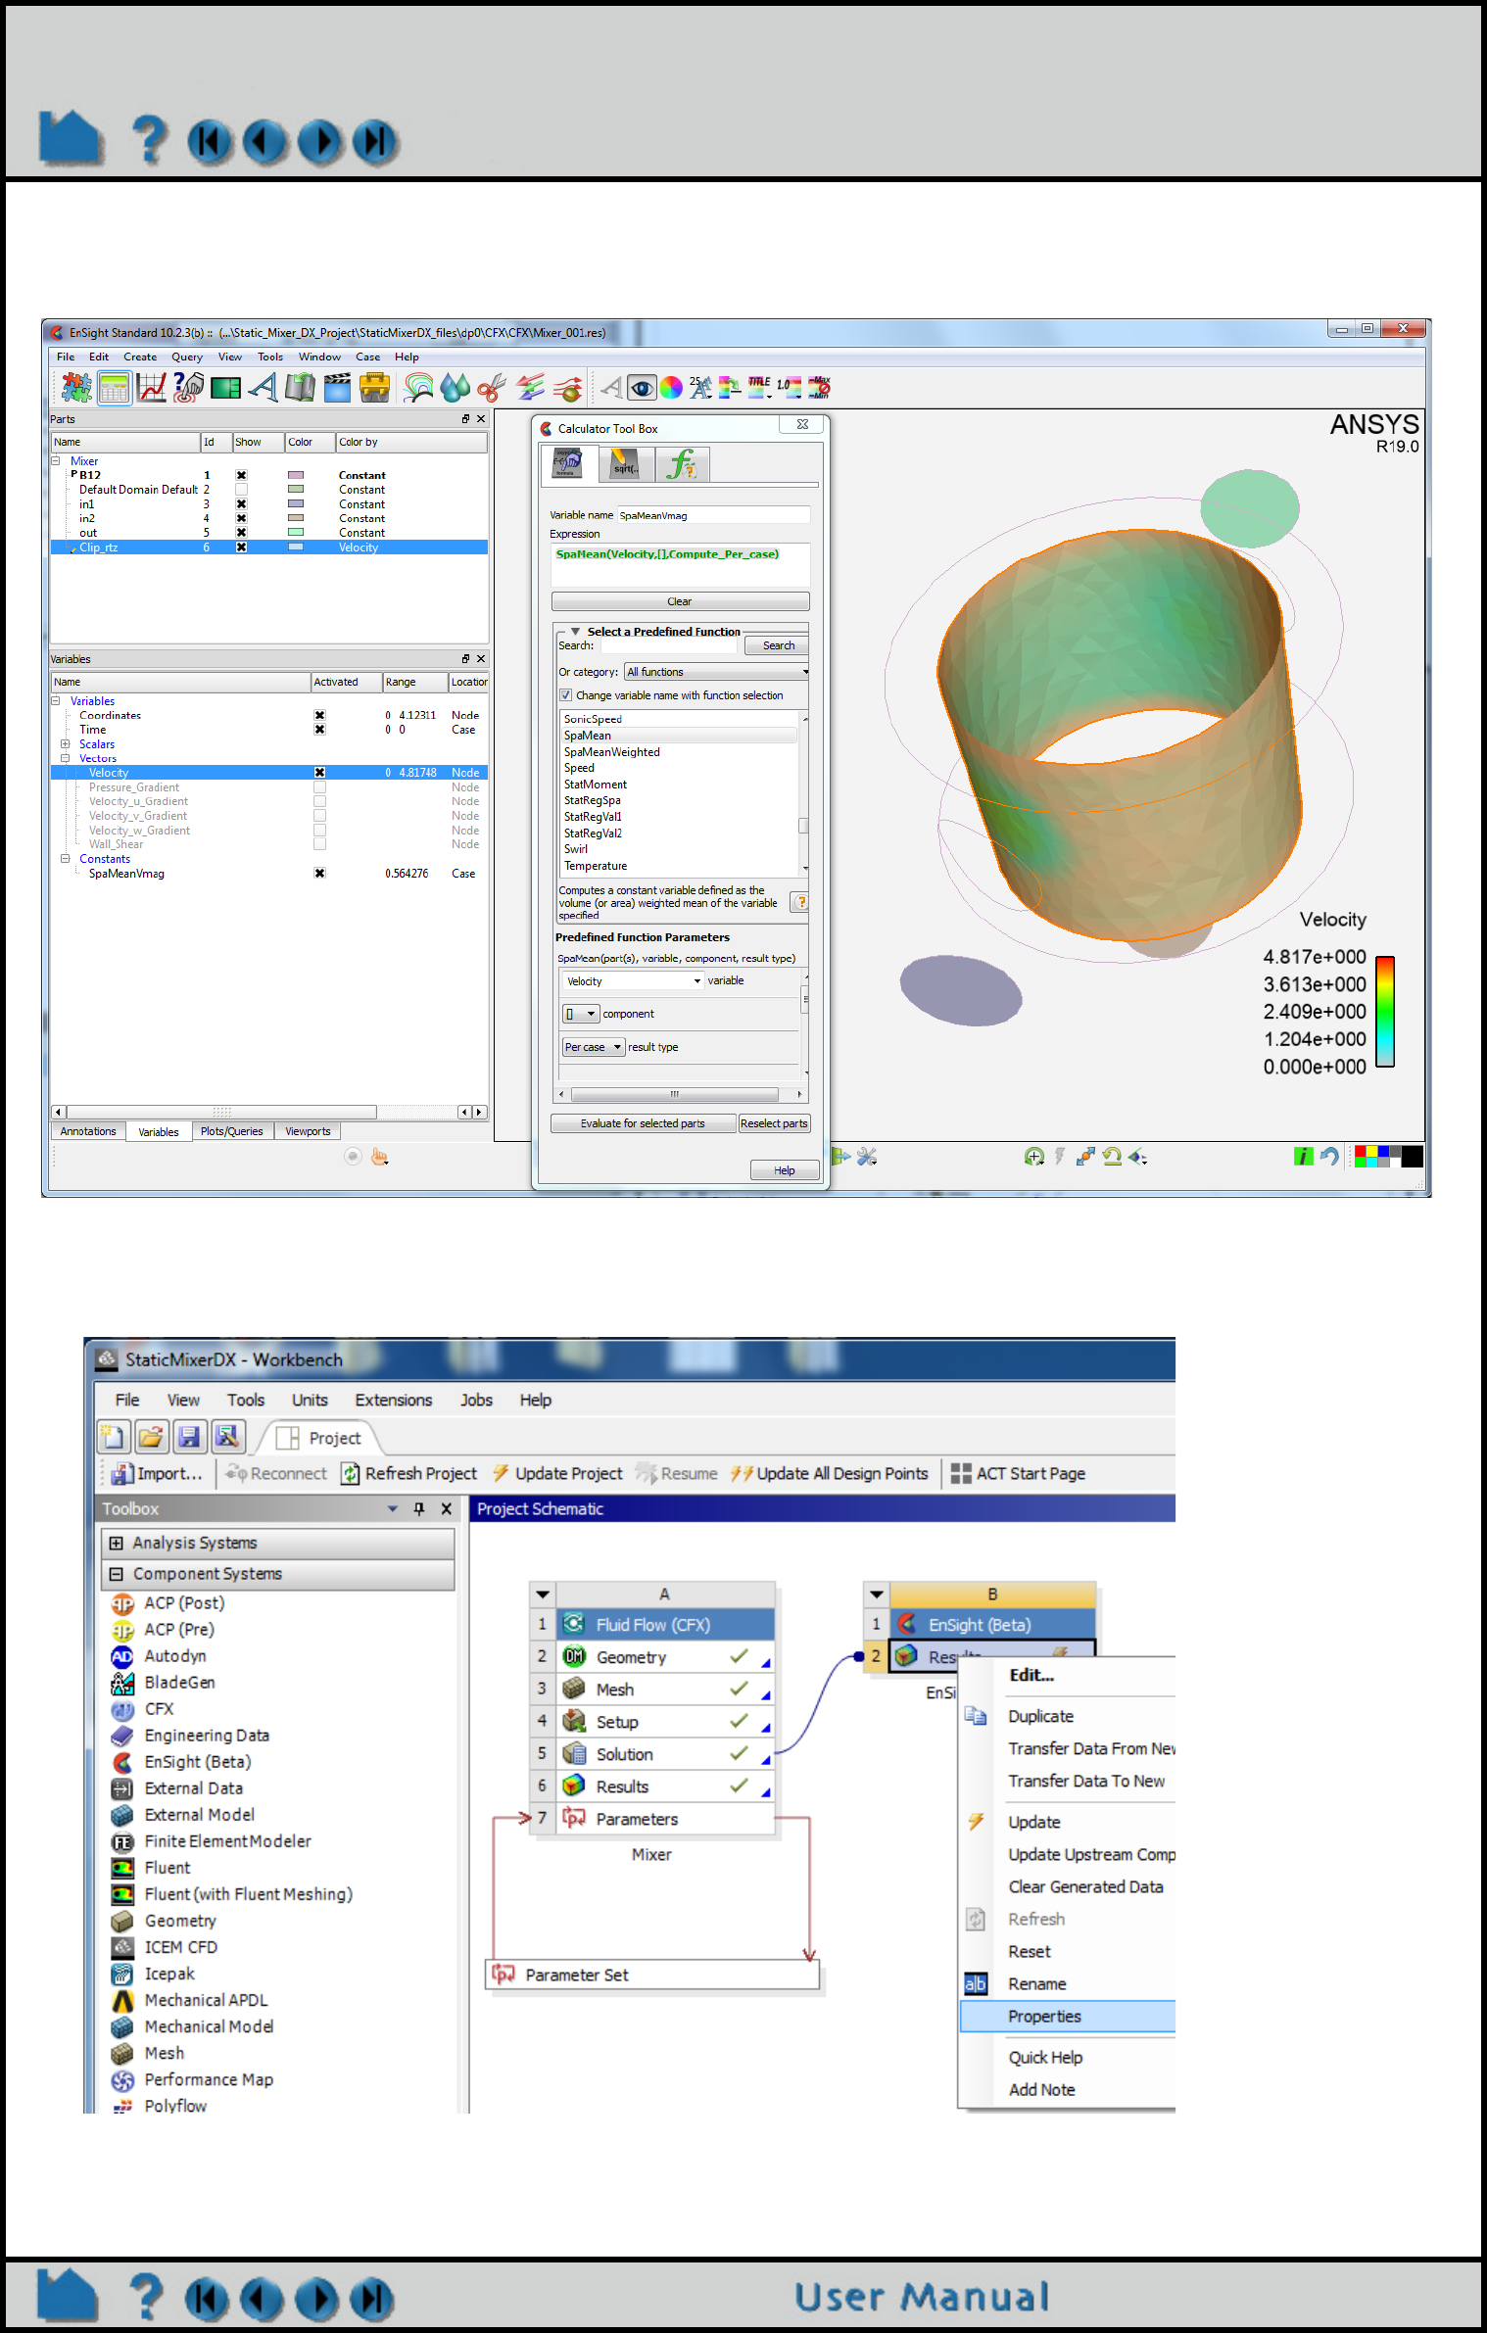Open the 'Per case' result type dropdown
1487x2333 pixels.
tap(594, 1047)
